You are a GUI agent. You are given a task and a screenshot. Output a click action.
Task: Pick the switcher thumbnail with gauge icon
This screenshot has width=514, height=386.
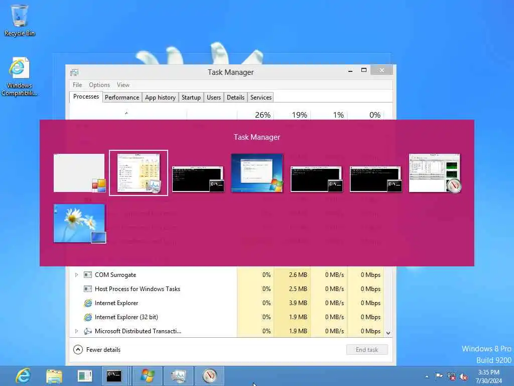435,173
